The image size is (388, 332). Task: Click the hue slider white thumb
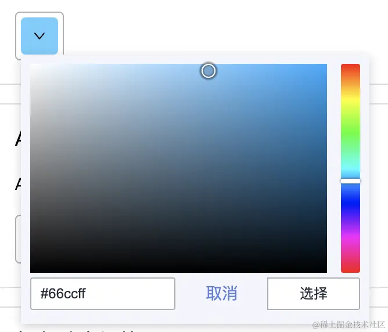(x=350, y=181)
